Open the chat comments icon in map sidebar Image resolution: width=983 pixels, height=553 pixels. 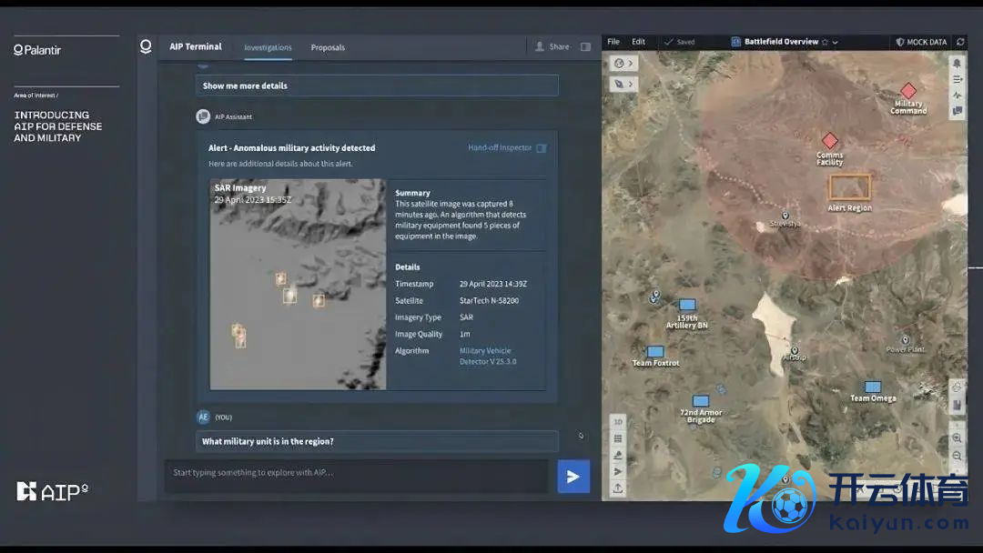click(957, 111)
